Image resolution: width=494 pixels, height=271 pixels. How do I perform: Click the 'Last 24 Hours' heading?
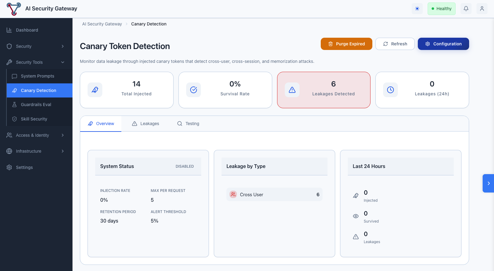point(369,166)
